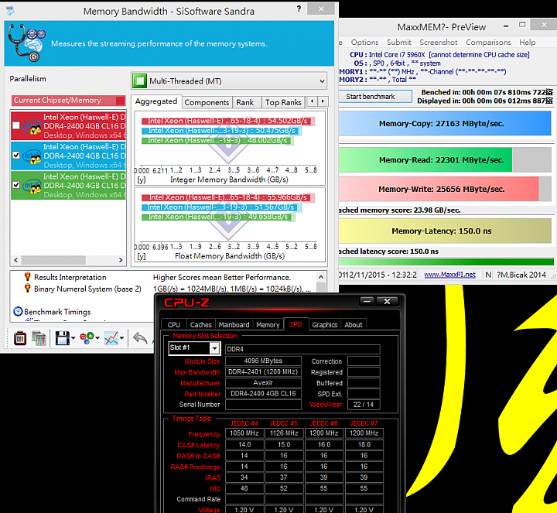Click 55.966GB/s float bandwidth bar
The width and height of the screenshot is (557, 513).
click(227, 197)
